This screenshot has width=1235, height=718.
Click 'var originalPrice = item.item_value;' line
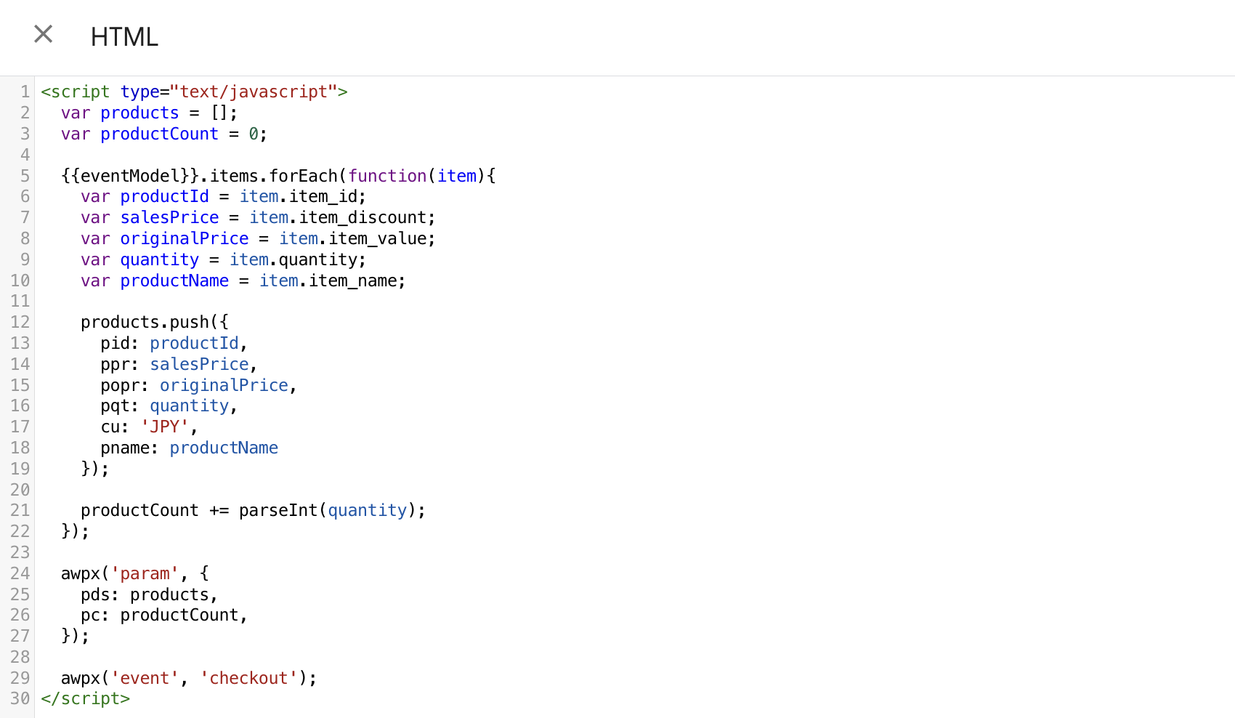tap(258, 238)
